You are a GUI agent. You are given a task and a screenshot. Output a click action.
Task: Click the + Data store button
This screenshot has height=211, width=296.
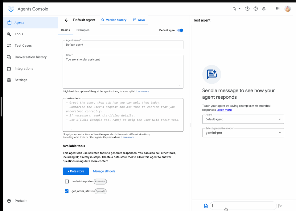76,171
